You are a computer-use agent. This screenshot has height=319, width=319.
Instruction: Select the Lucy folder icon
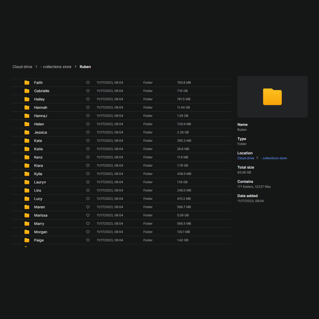[27, 199]
